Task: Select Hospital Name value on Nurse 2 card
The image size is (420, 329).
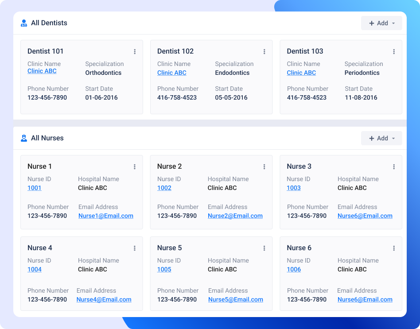Action: coord(222,188)
